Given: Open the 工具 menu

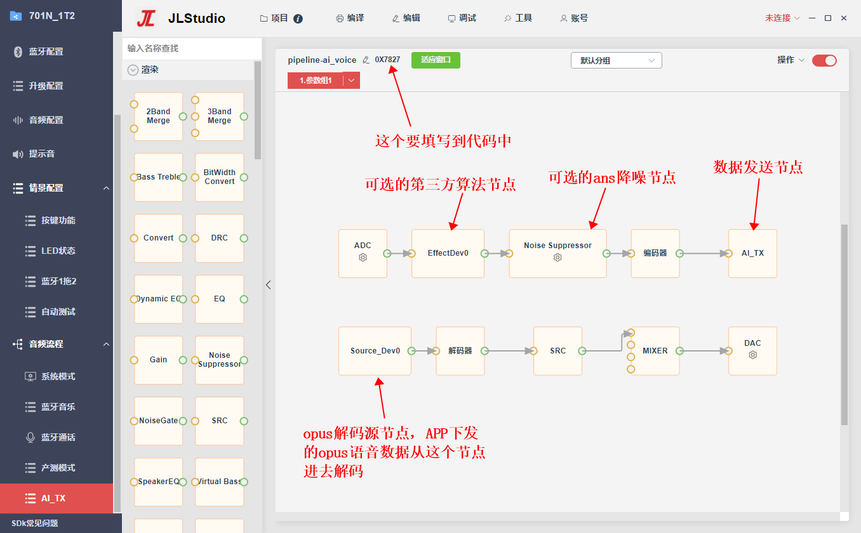Looking at the screenshot, I should point(517,18).
